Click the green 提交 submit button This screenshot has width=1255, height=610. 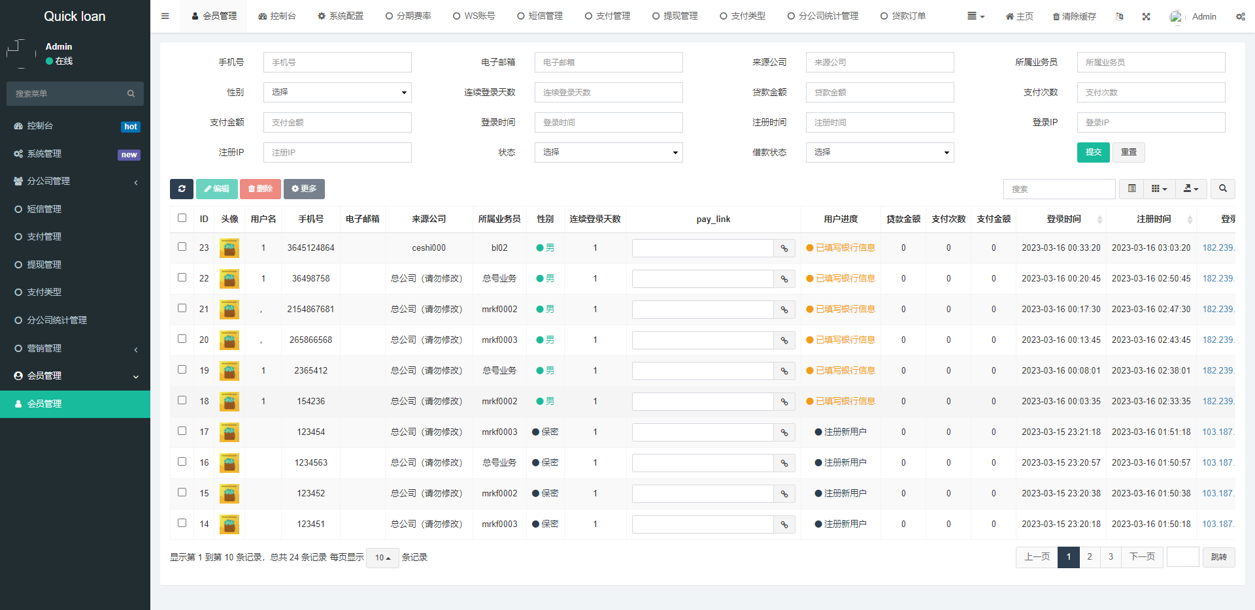[1093, 152]
